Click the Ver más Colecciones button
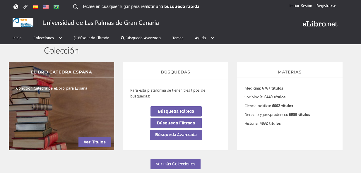 point(175,164)
